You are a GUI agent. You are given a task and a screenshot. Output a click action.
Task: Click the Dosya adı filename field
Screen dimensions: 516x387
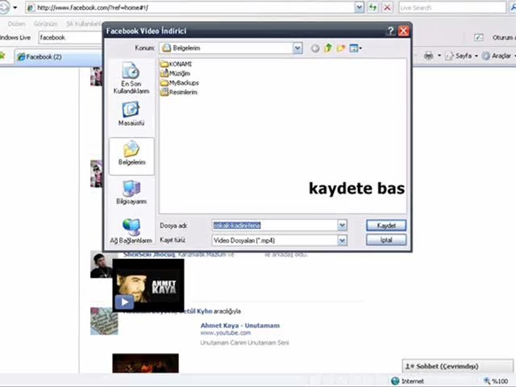(275, 226)
